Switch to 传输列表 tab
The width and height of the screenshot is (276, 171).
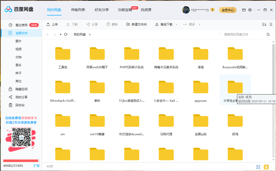[x=78, y=10]
